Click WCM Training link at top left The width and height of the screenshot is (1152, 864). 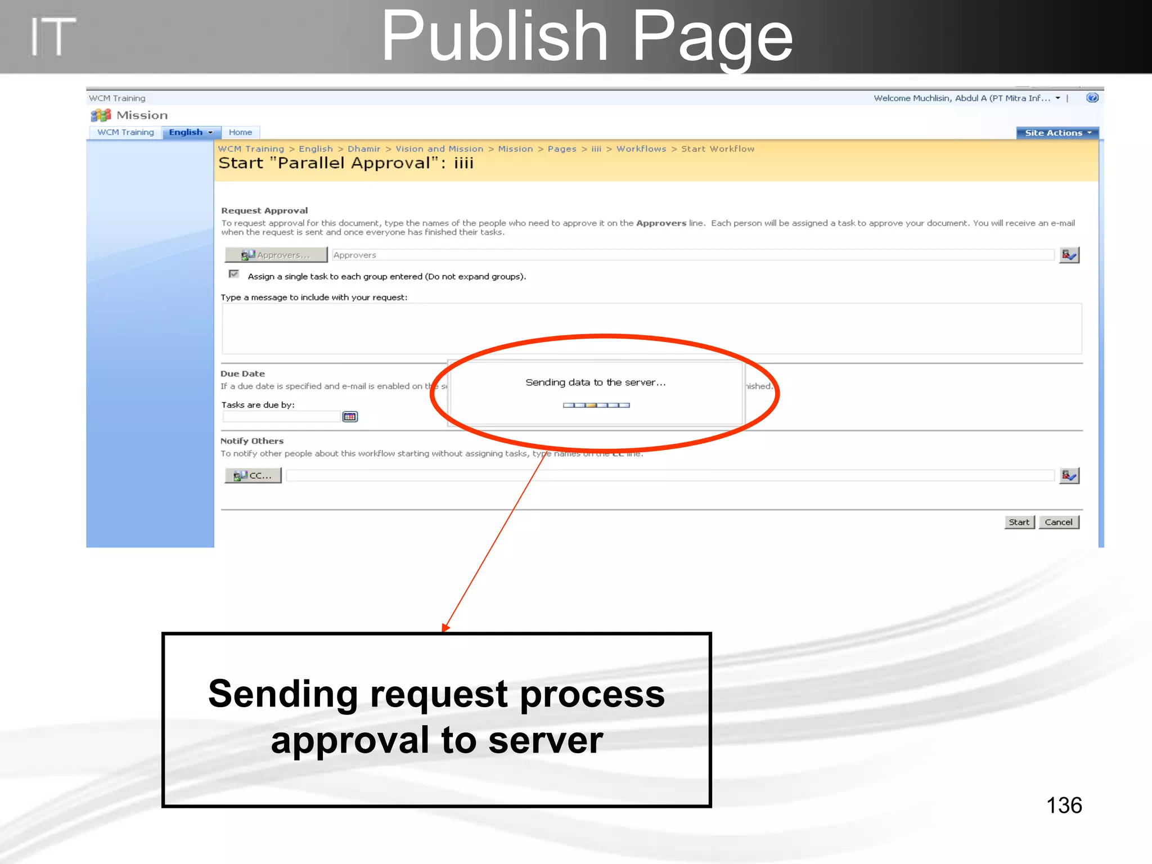117,98
